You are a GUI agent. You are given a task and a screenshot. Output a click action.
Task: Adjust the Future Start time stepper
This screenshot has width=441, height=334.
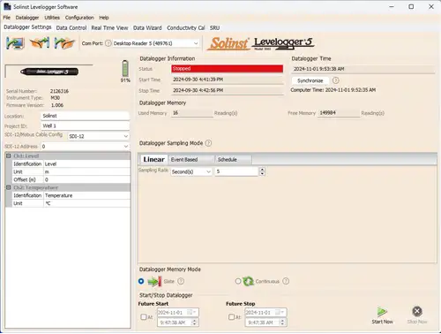[x=194, y=323]
